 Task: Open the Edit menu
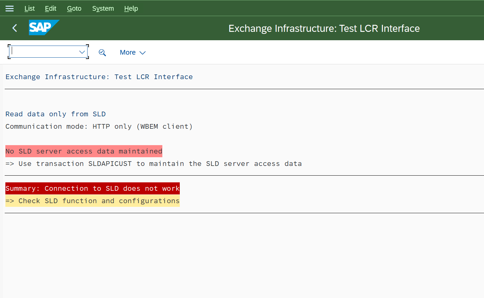[x=51, y=8]
